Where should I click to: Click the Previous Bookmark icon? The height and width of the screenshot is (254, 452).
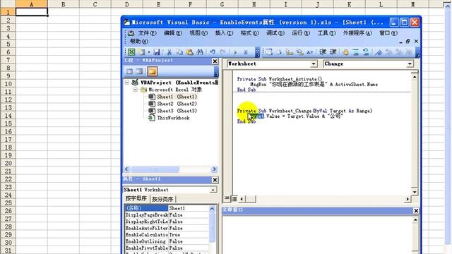click(x=399, y=52)
